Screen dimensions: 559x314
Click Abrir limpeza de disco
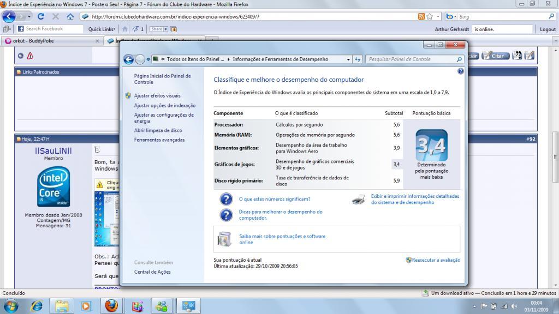(158, 130)
